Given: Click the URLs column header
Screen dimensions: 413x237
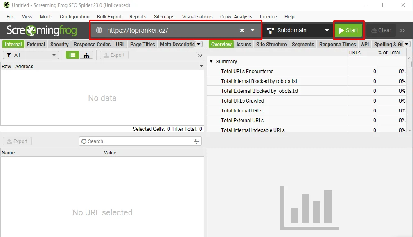Looking at the screenshot, I should click(x=362, y=52).
